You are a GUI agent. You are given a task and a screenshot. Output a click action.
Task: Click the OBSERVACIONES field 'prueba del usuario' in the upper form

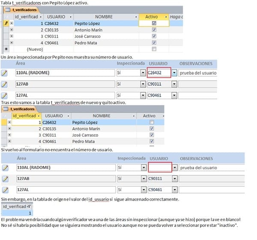click(x=197, y=73)
